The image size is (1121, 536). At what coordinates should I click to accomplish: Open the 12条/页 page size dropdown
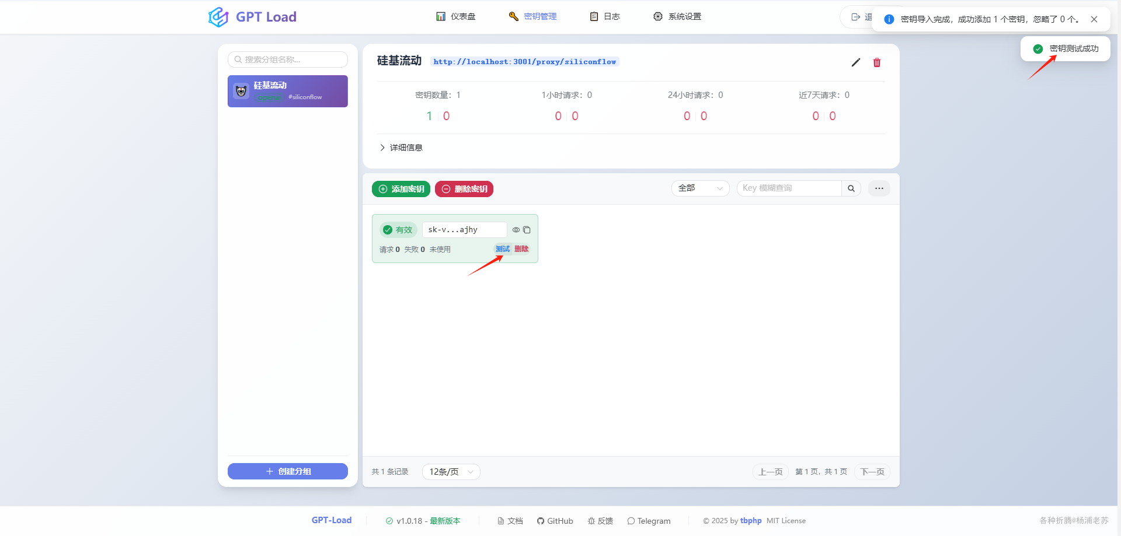451,471
